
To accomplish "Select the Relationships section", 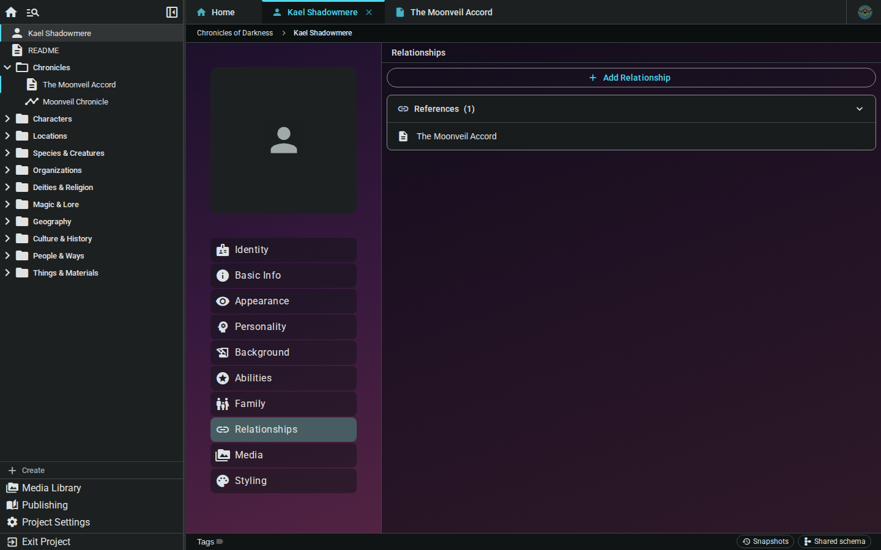I will point(284,430).
